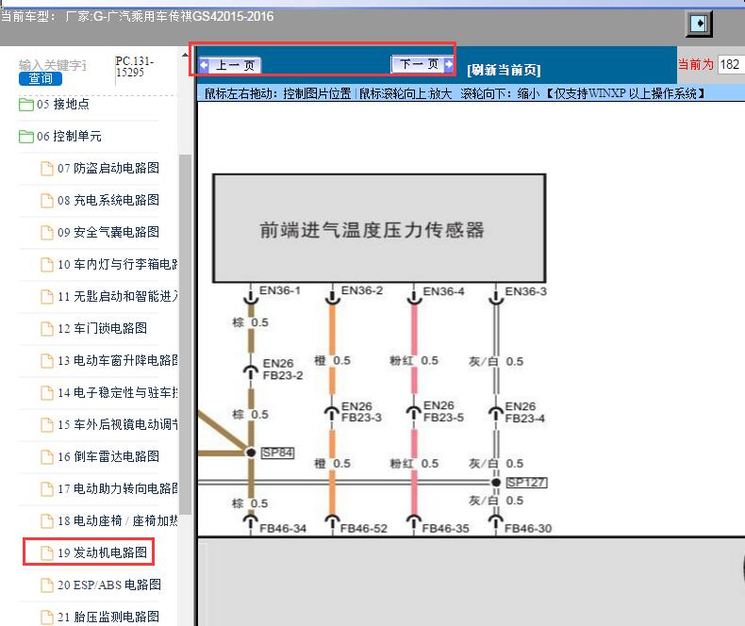Click the FB46-52 pin label

[x=364, y=529]
